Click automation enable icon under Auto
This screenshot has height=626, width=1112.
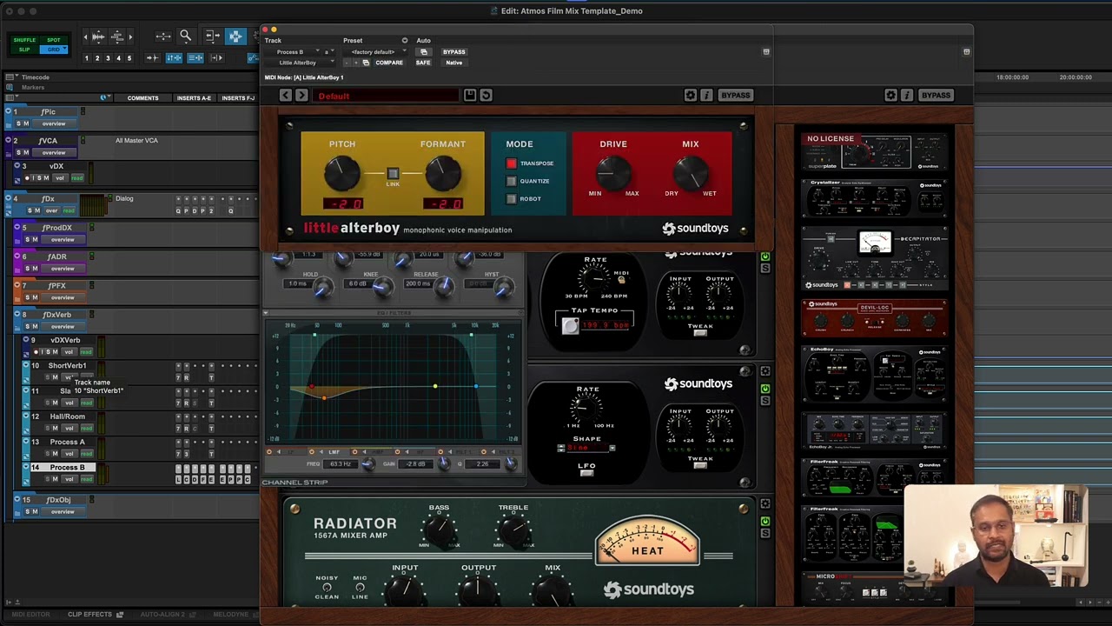pyautogui.click(x=424, y=52)
